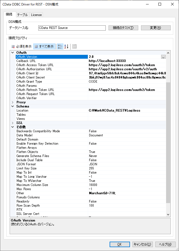Switch to the テーブル tab
The height and width of the screenshot is (251, 179).
pos(23,15)
